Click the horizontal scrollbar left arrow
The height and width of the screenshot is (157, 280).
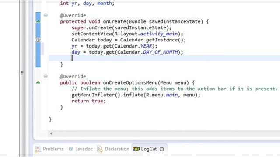point(51,133)
